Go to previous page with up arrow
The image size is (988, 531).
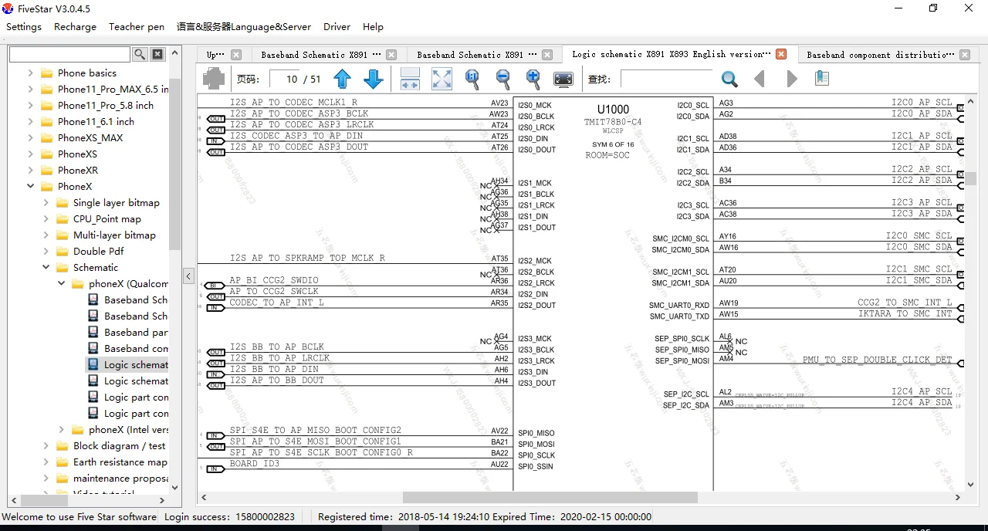(x=343, y=79)
